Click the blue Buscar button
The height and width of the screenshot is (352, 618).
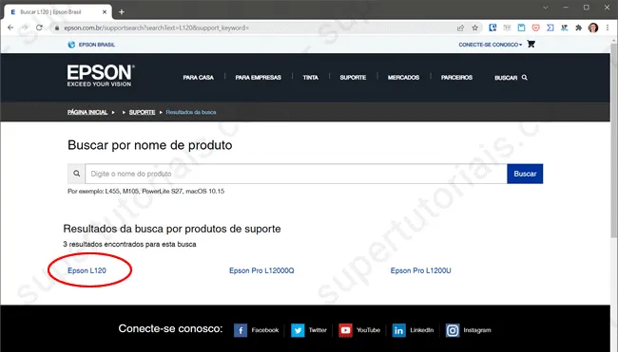click(x=525, y=174)
